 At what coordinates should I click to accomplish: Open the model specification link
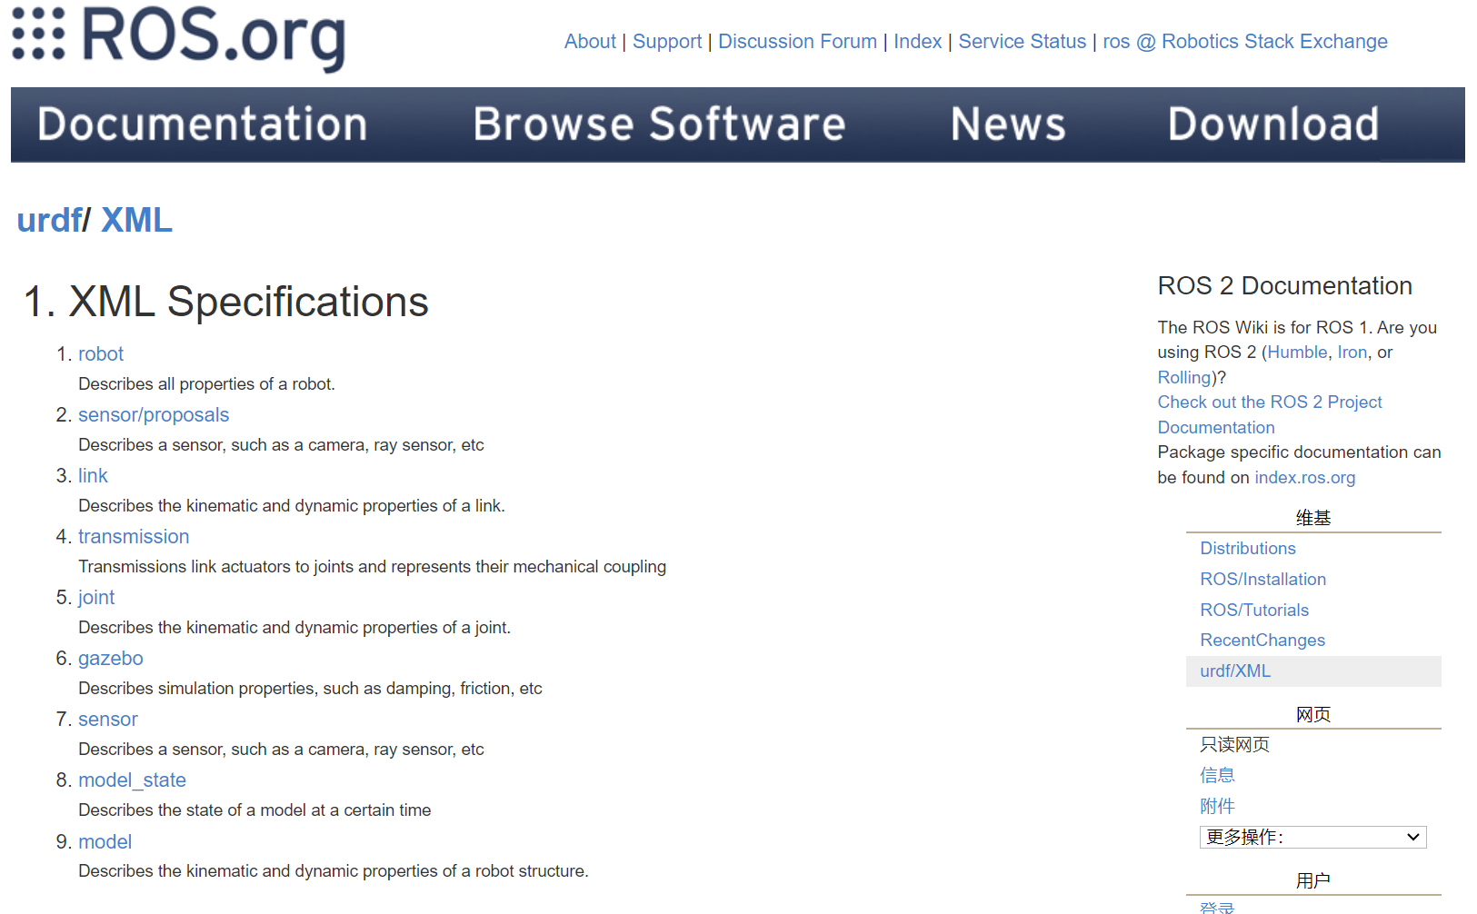coord(105,842)
